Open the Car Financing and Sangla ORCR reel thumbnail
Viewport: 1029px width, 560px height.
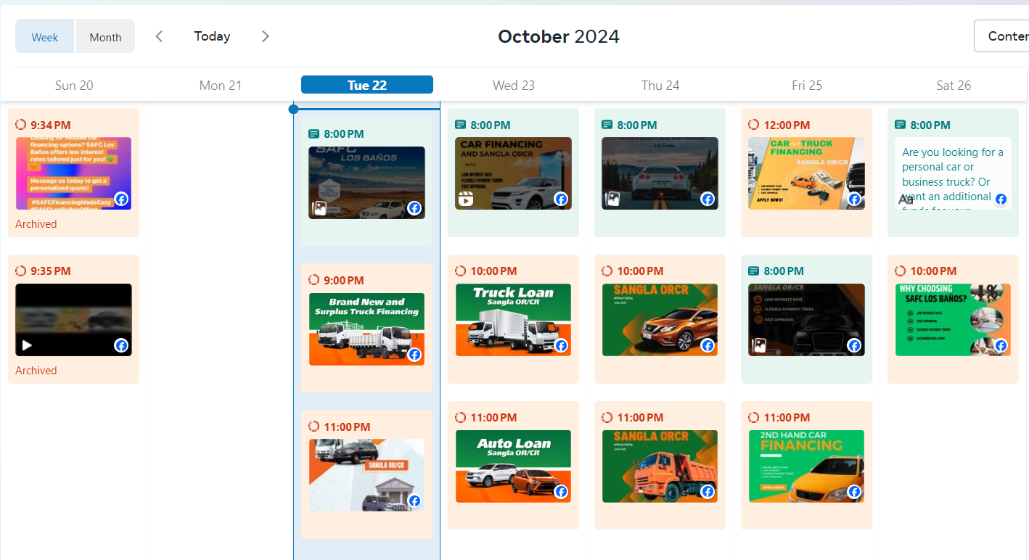514,173
